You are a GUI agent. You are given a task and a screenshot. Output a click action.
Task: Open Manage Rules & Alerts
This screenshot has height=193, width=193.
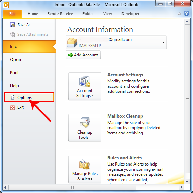85,169
